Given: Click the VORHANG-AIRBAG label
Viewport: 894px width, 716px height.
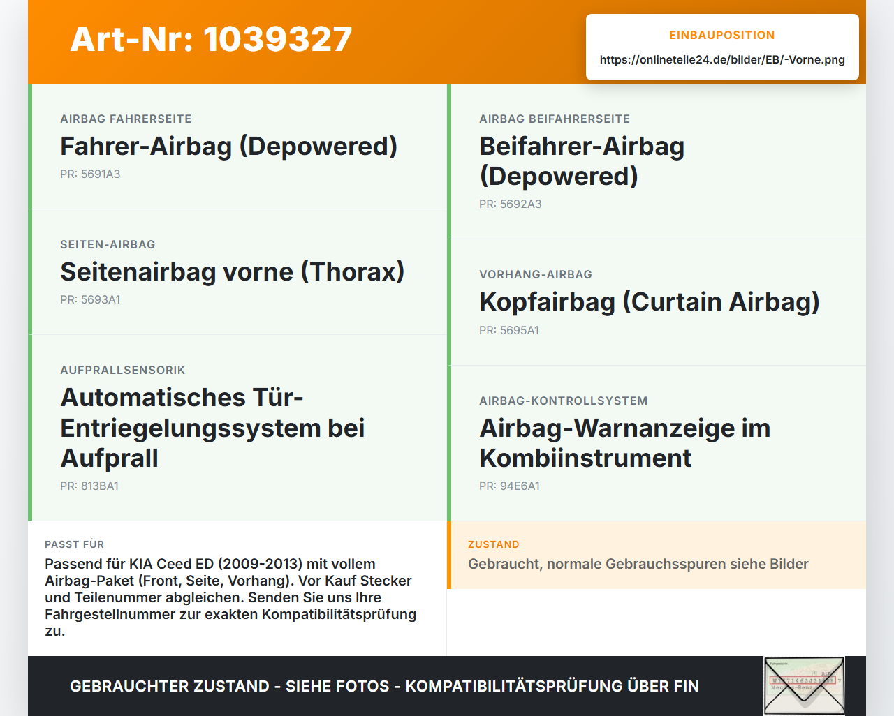Looking at the screenshot, I should point(536,274).
